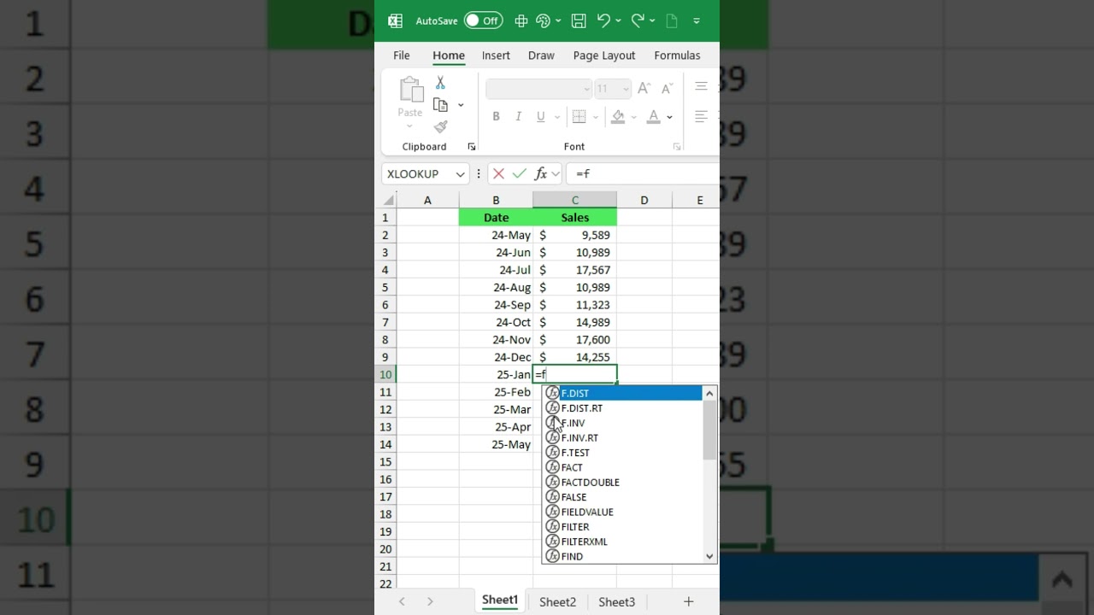Image resolution: width=1094 pixels, height=615 pixels.
Task: Open the font name combo box
Action: pyautogui.click(x=538, y=89)
